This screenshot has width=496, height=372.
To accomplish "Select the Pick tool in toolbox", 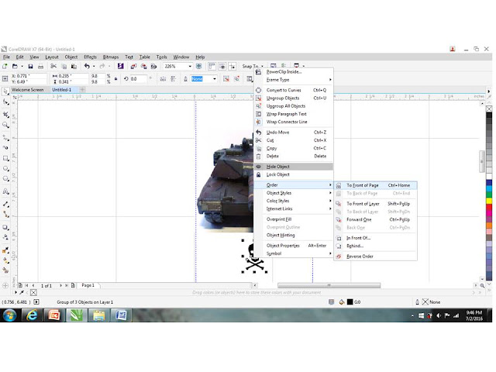I will click(x=5, y=91).
